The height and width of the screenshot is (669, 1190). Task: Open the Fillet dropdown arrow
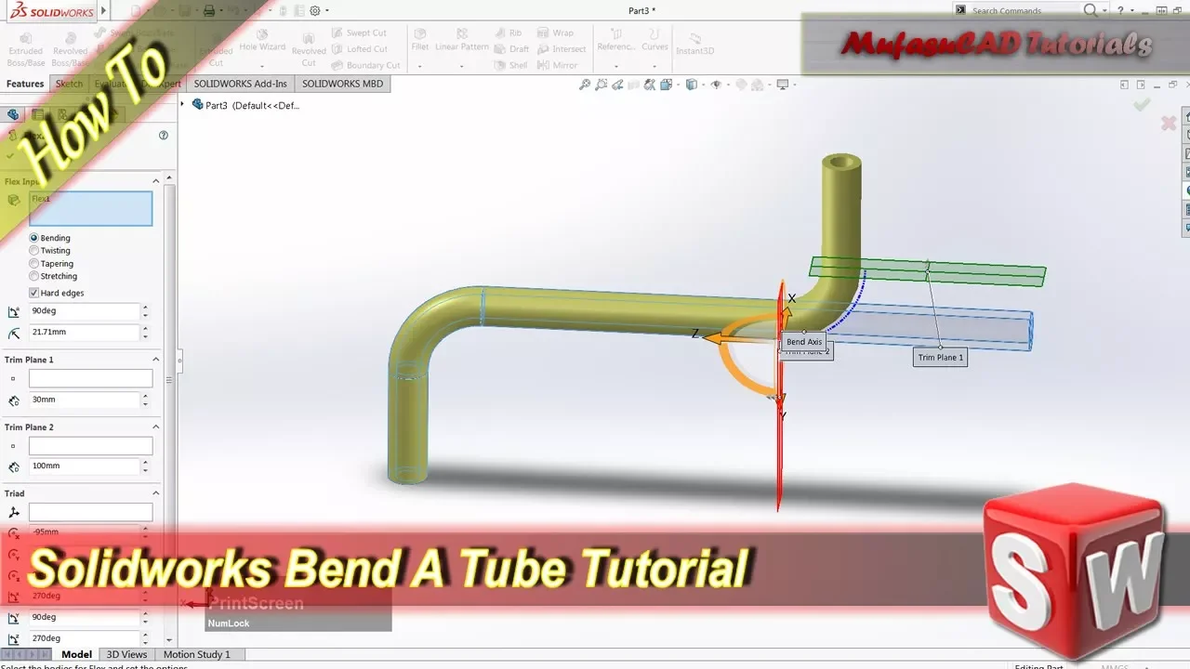(x=420, y=66)
